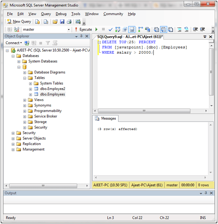Click the Connect Object Explorer icon
This screenshot has height=224, width=218.
(27, 43)
